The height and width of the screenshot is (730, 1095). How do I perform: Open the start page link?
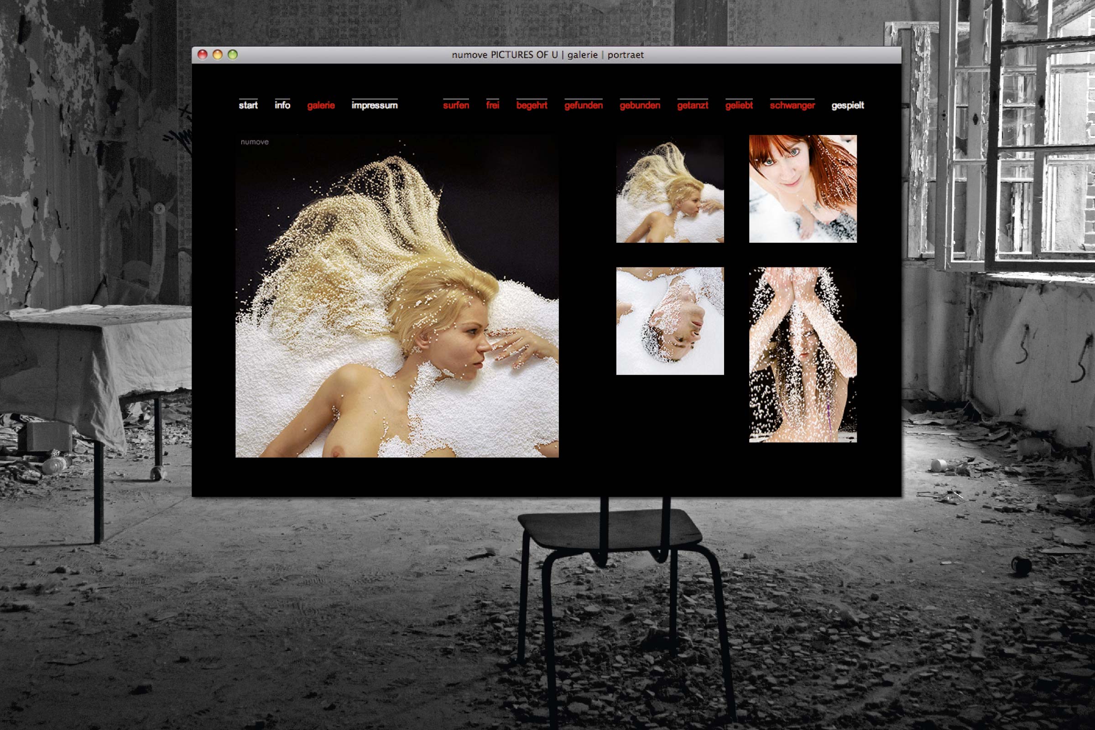pyautogui.click(x=248, y=105)
